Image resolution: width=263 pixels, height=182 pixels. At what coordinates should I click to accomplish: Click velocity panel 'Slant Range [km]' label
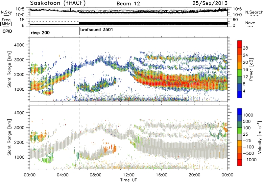9,137
